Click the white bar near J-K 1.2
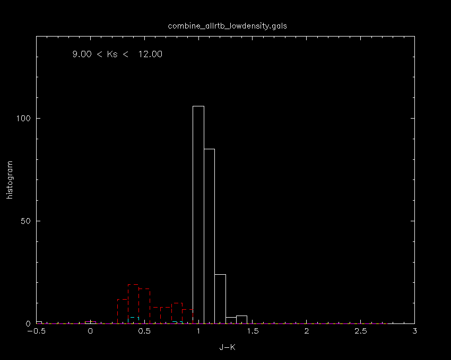Viewport: 451px width, 360px height. pos(220,299)
